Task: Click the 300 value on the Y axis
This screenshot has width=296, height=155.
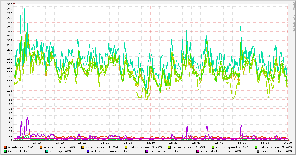Action: [x=9, y=4]
